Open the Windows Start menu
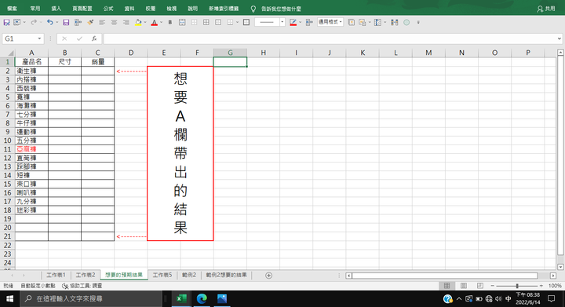This screenshot has width=565, height=307. click(x=9, y=298)
